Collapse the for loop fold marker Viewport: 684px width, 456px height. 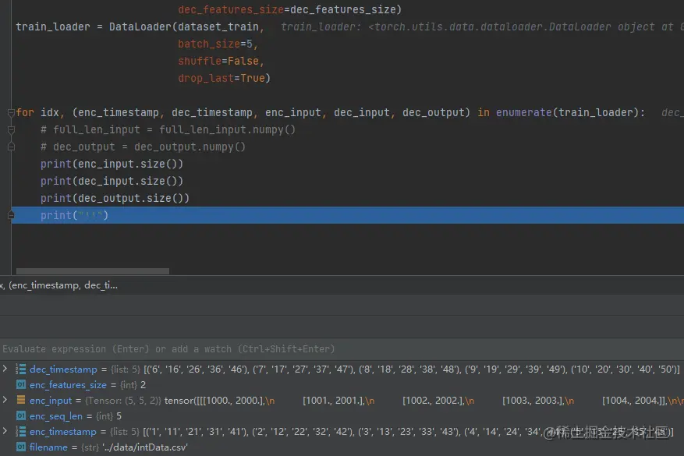pyautogui.click(x=12, y=113)
